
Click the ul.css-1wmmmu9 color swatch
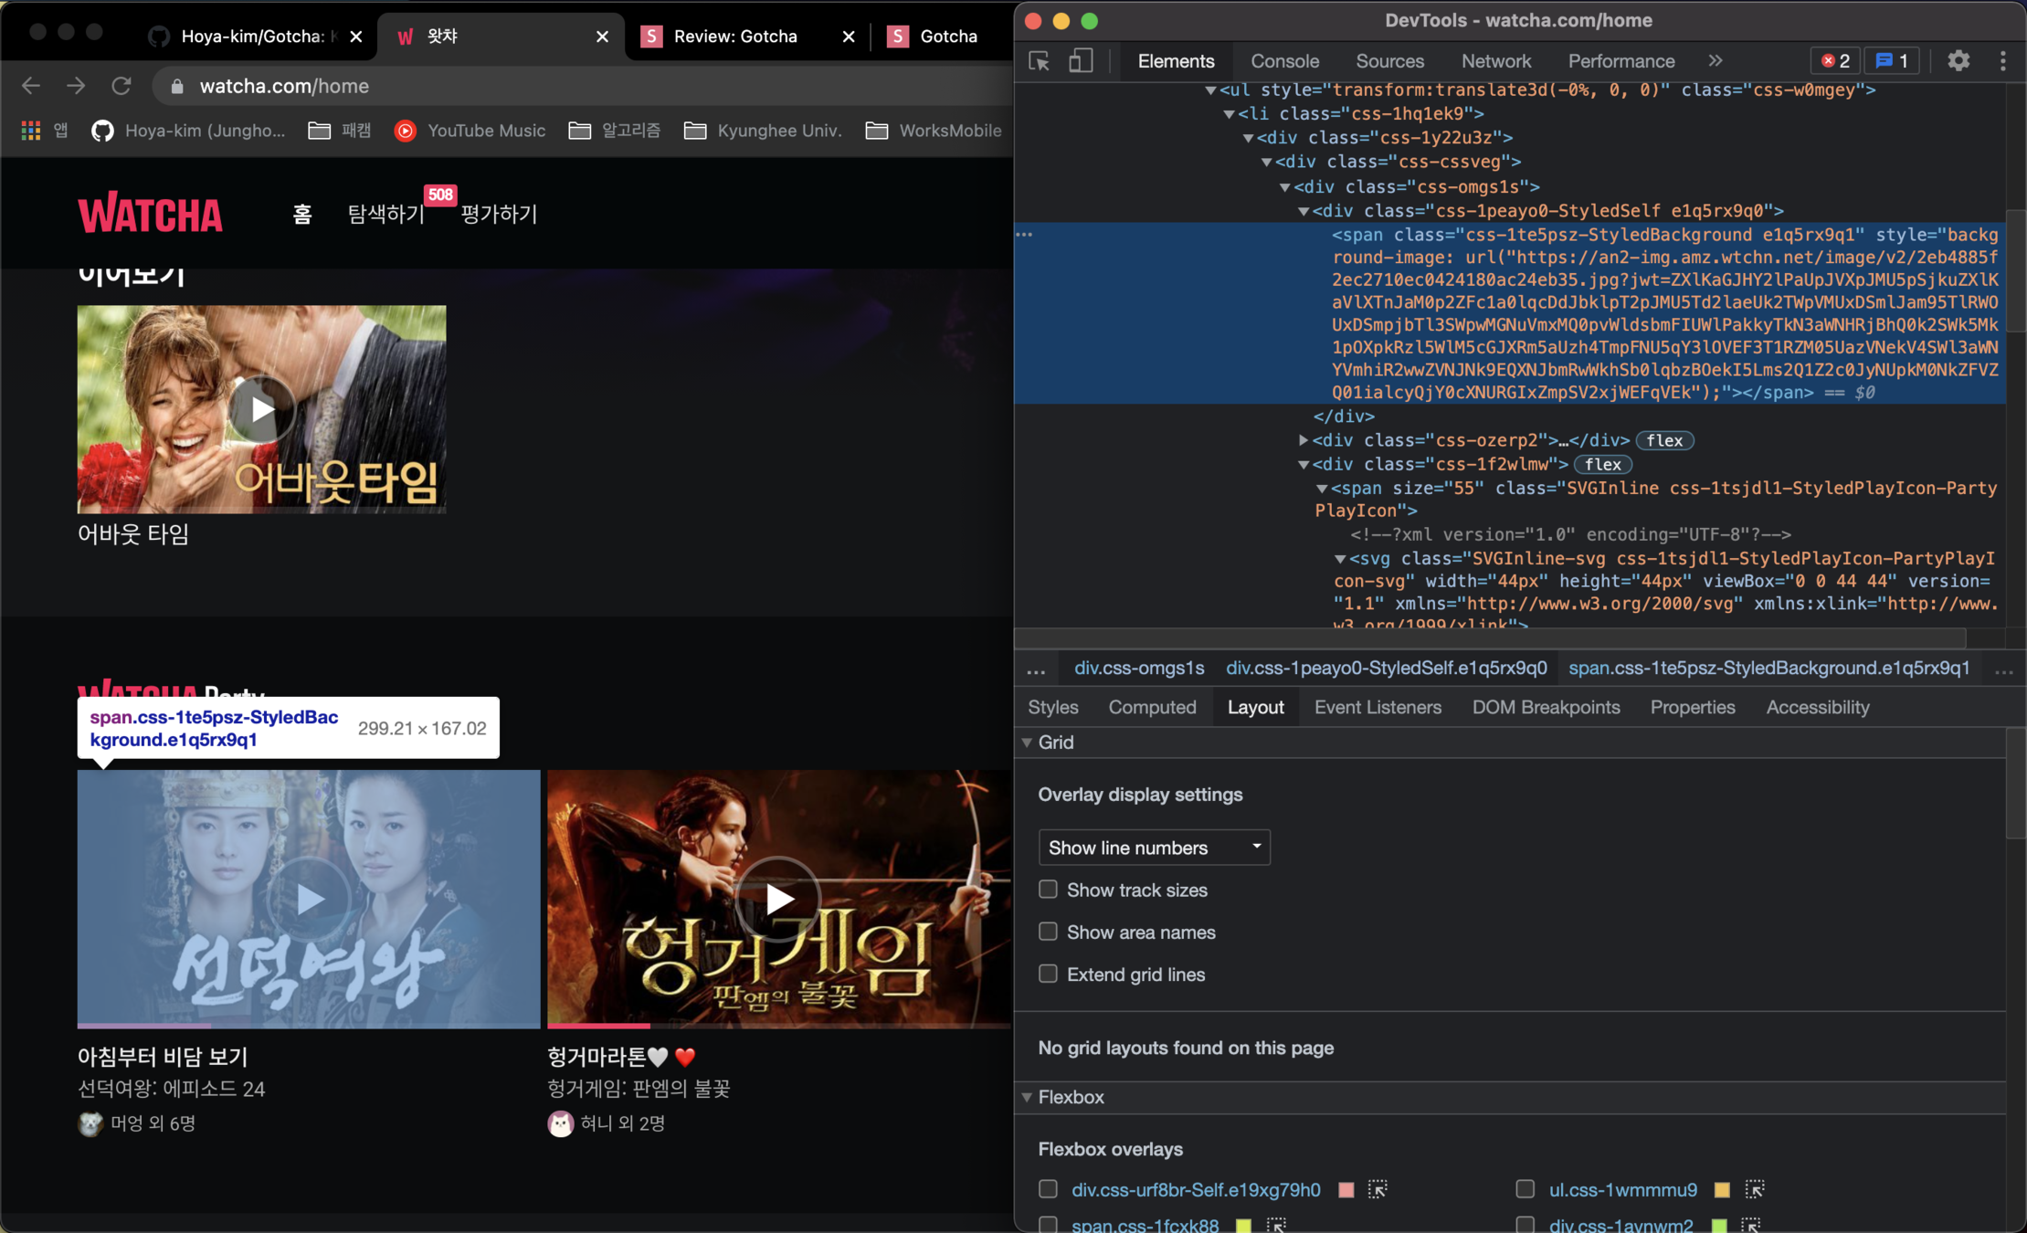point(1722,1189)
